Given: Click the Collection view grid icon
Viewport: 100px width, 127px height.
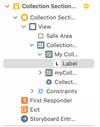Looking at the screenshot, I should (41, 45).
